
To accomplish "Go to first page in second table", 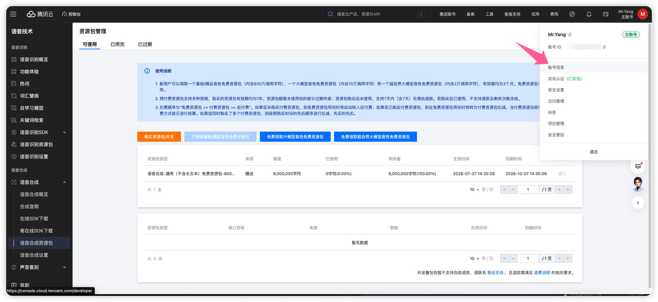I will 504,259.
